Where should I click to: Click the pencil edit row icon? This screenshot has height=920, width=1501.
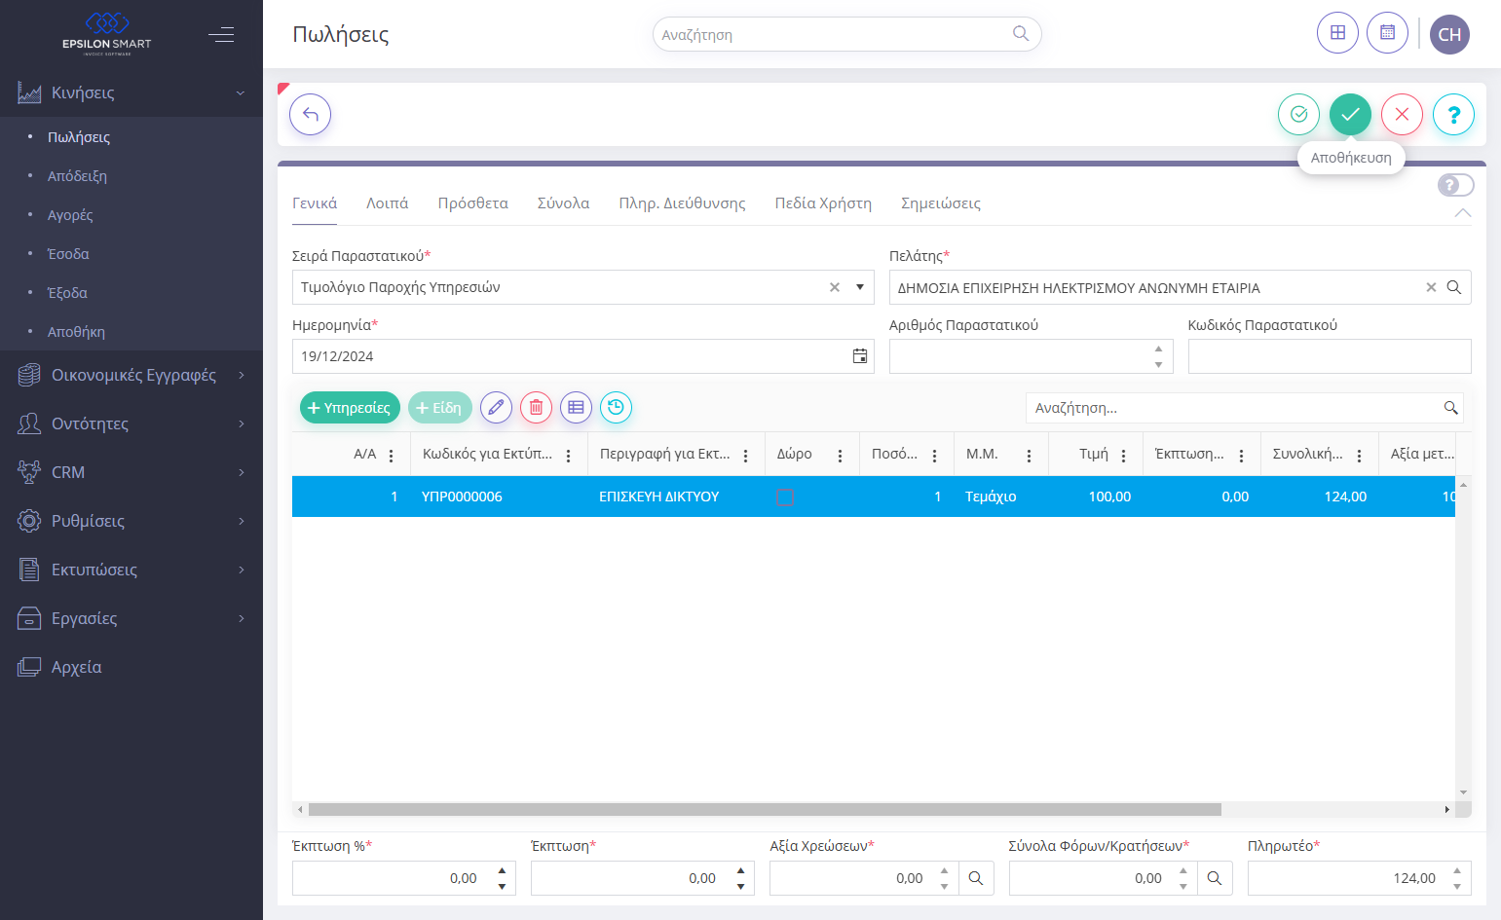coord(496,407)
